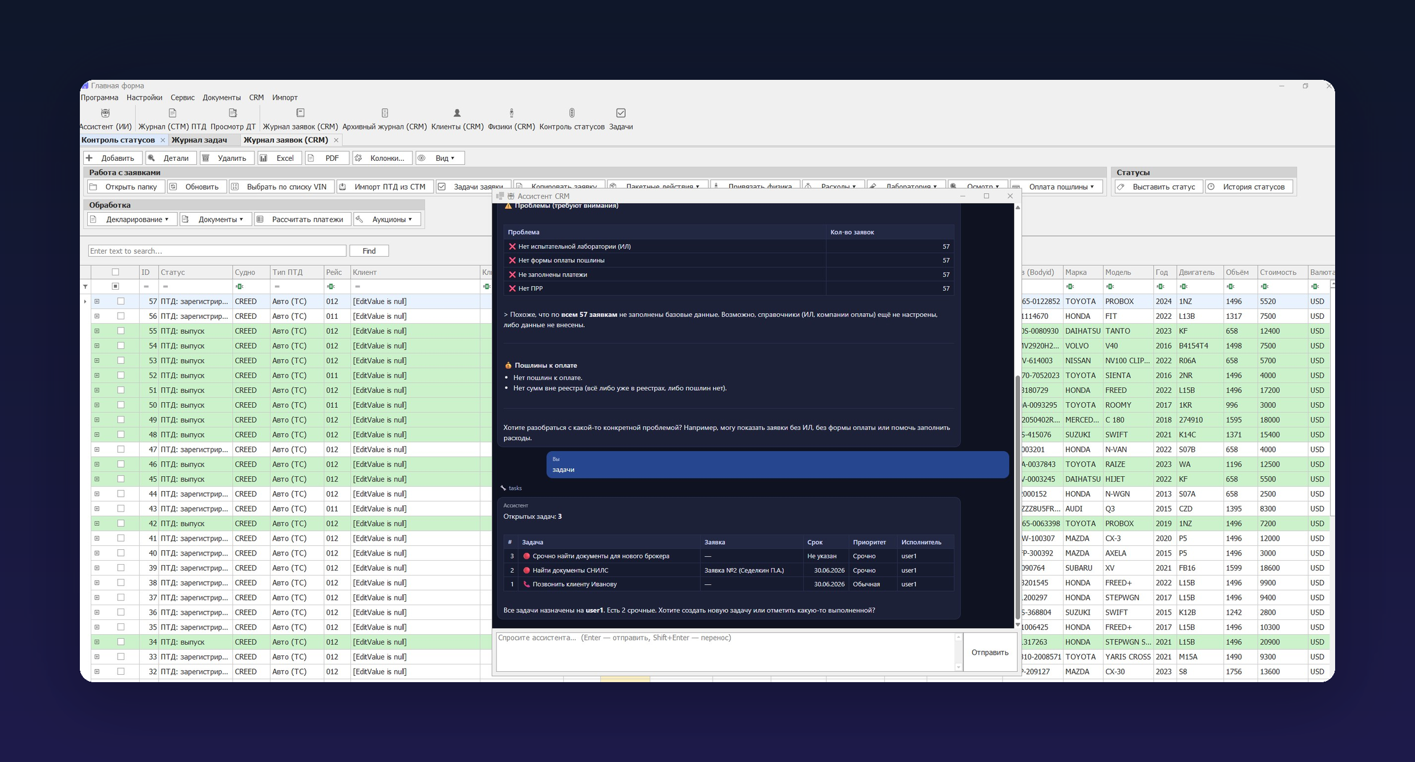The height and width of the screenshot is (762, 1415).
Task: Open the Сервис menu
Action: (x=183, y=98)
